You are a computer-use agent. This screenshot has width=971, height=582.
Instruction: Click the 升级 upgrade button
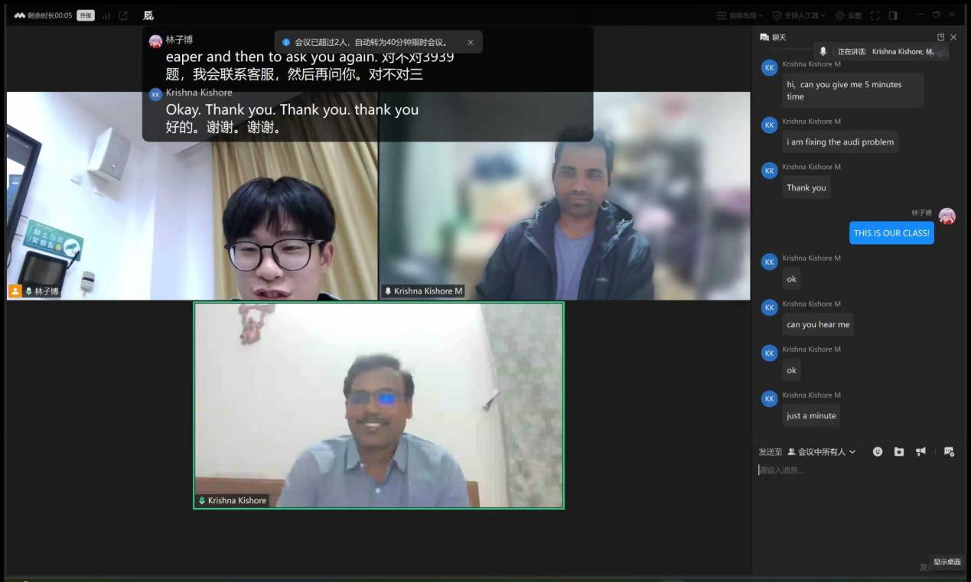point(86,15)
